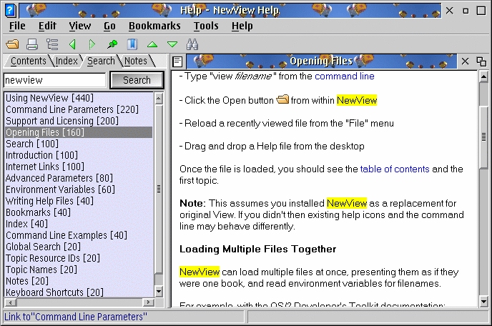The height and width of the screenshot is (326, 492).
Task: Select Notes [20] result
Action: (x=79, y=281)
